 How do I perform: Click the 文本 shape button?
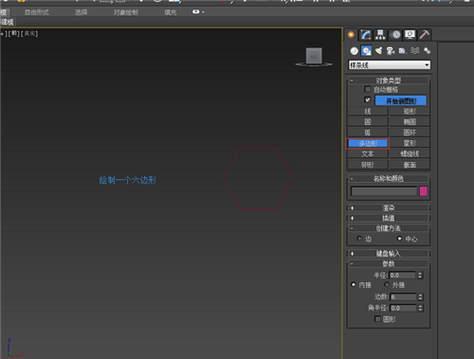[368, 154]
